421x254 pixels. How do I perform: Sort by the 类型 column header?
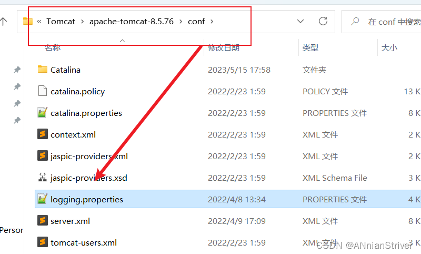tap(310, 48)
